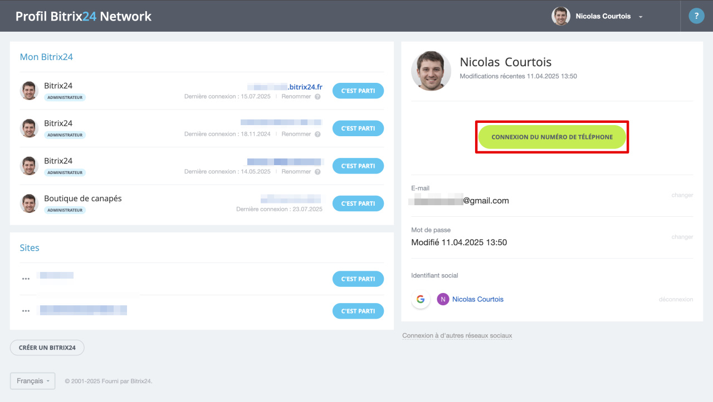
Task: Click the Profil Bitrix24 Network title
Action: (x=84, y=16)
